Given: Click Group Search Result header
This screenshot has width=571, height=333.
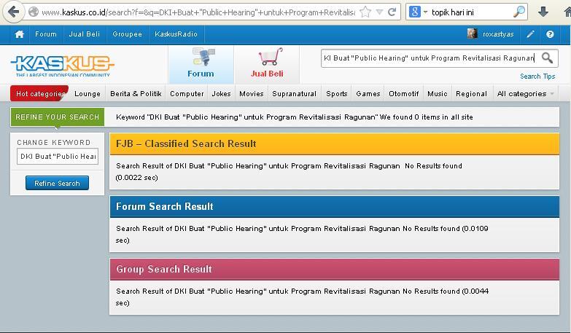Looking at the screenshot, I should point(334,270).
